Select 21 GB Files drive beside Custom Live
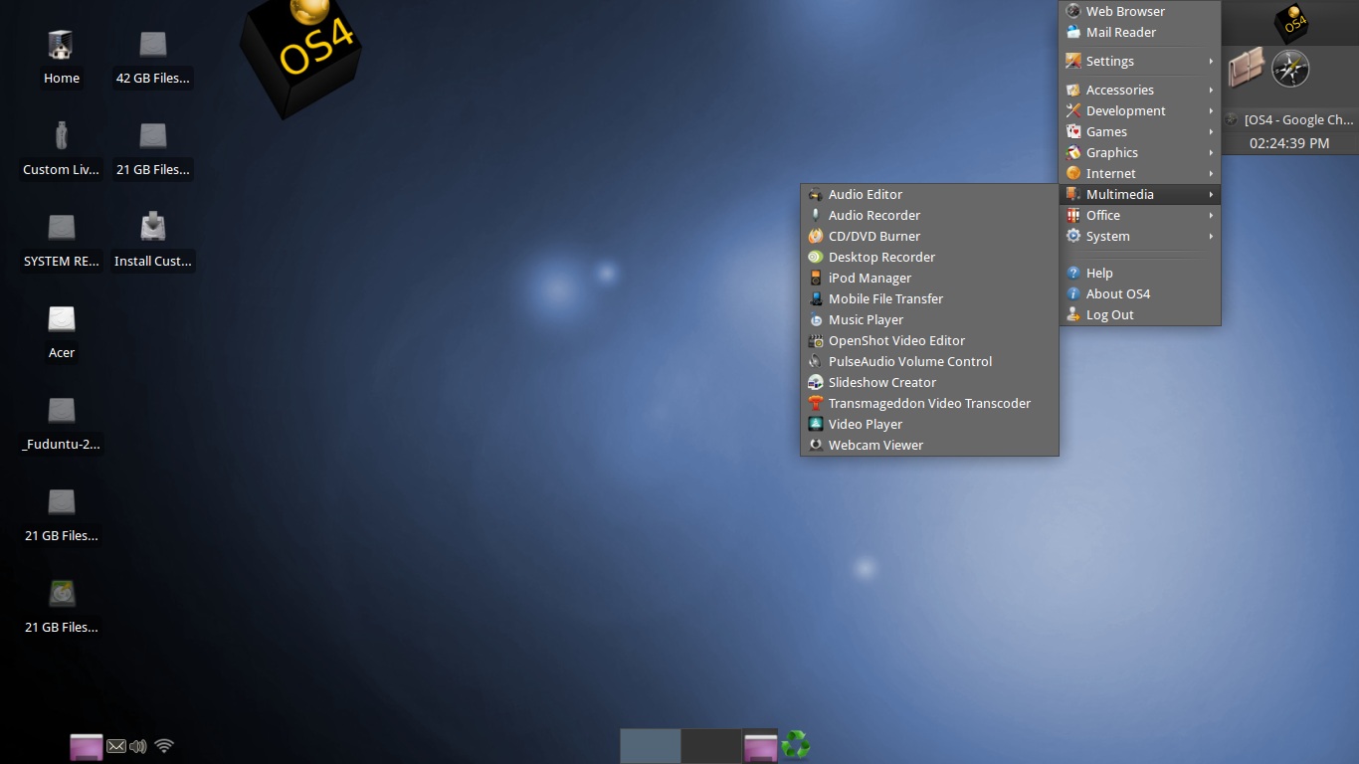Viewport: 1359px width, 764px height. tap(153, 149)
